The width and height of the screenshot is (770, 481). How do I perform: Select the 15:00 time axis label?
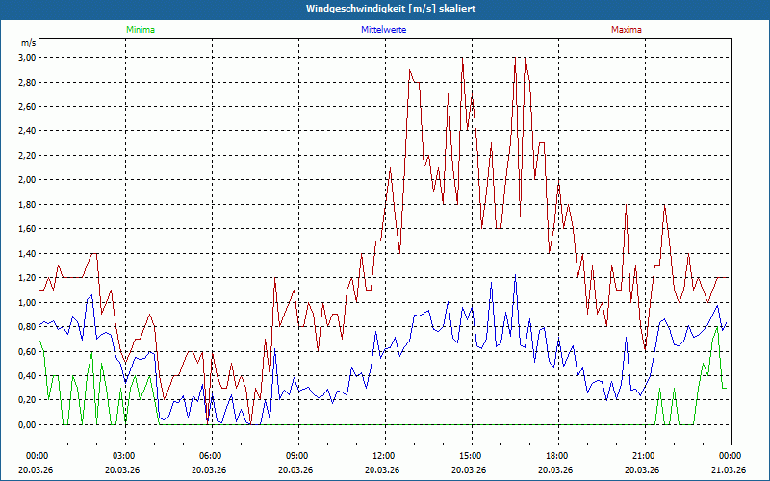471,456
